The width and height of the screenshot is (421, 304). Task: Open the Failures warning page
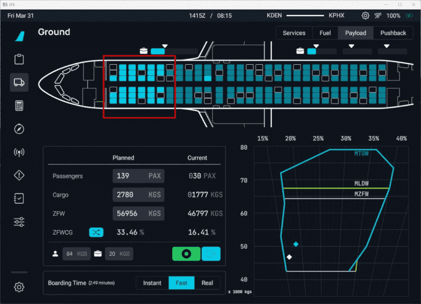coord(19,176)
